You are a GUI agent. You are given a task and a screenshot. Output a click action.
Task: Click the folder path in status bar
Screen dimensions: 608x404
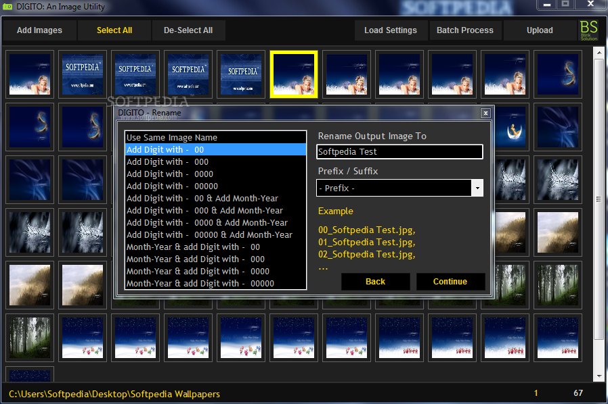[x=114, y=394]
